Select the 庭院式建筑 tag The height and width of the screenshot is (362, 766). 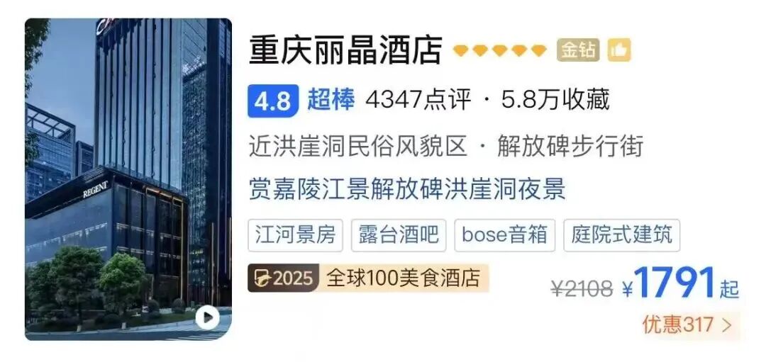pyautogui.click(x=621, y=235)
